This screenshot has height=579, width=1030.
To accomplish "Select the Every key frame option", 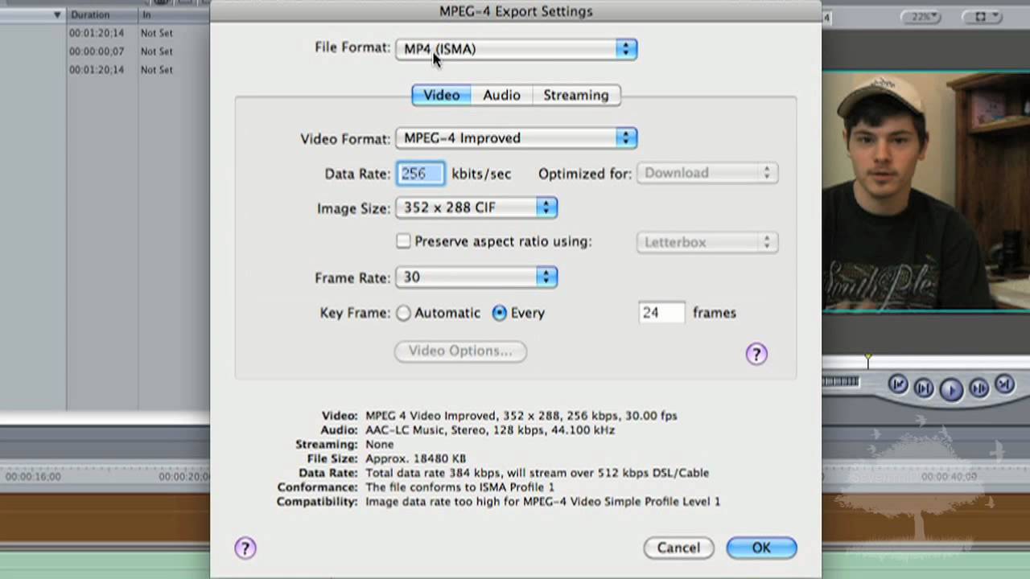I will coord(500,313).
